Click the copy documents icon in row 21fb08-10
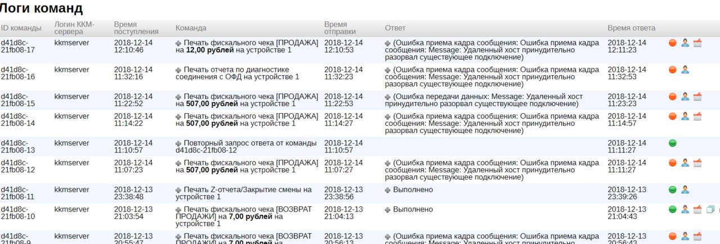Image resolution: width=720 pixels, height=244 pixels. [x=710, y=209]
